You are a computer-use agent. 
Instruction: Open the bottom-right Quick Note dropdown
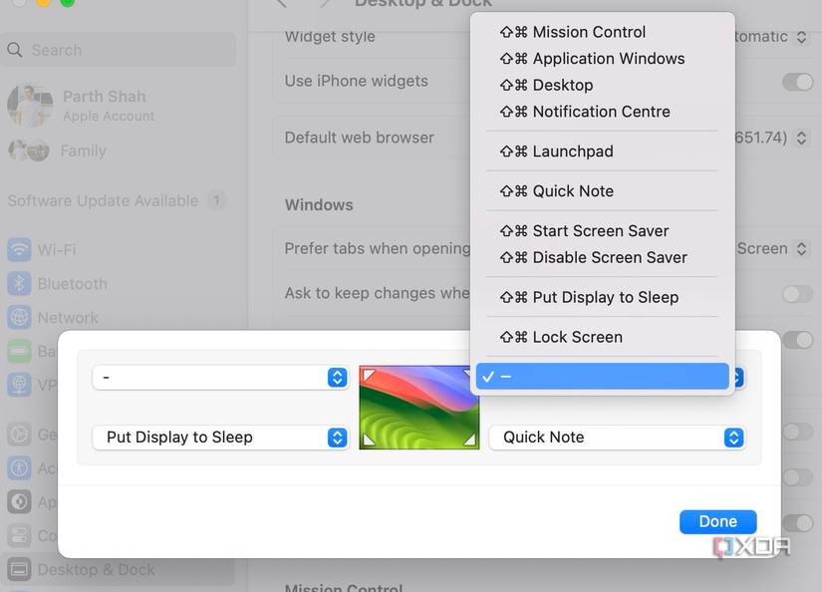[x=617, y=438]
